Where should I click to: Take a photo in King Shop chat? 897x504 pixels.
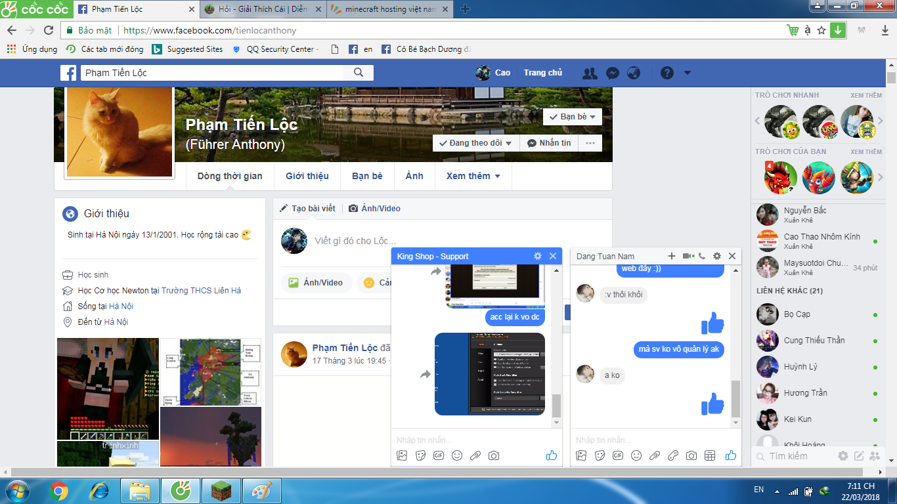(x=494, y=455)
